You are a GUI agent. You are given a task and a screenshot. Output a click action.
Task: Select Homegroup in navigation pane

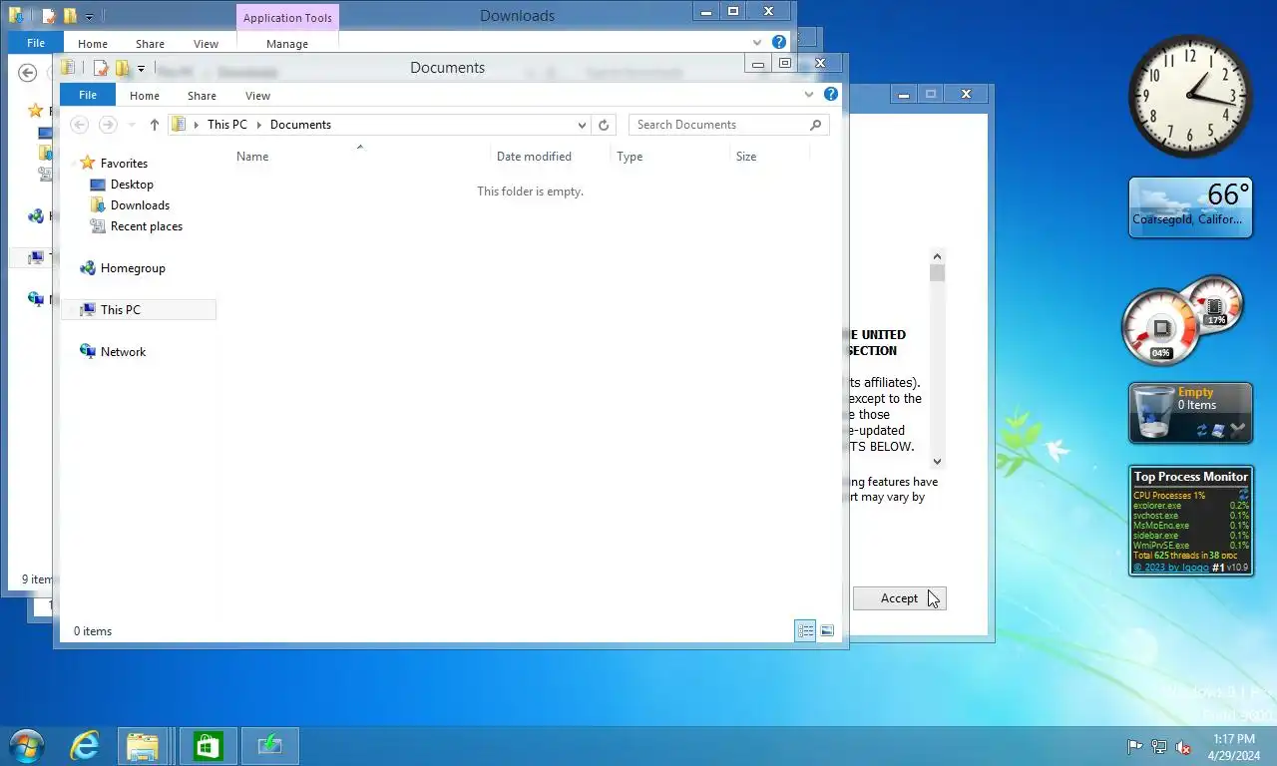pyautogui.click(x=133, y=268)
